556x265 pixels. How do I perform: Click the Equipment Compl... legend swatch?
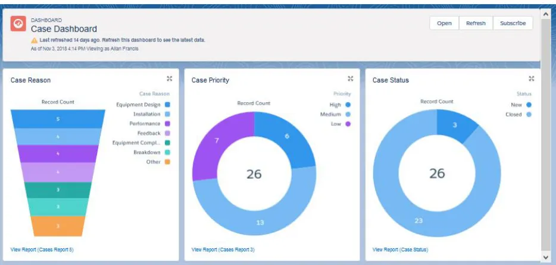coord(168,143)
